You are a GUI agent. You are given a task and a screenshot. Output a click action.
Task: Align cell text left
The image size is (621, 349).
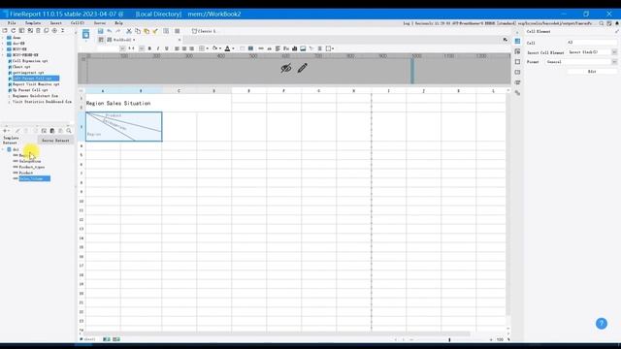[x=177, y=48]
